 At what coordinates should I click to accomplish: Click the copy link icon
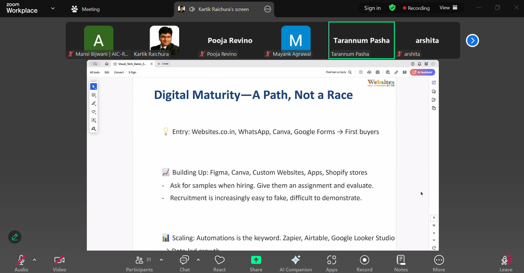click(x=396, y=72)
